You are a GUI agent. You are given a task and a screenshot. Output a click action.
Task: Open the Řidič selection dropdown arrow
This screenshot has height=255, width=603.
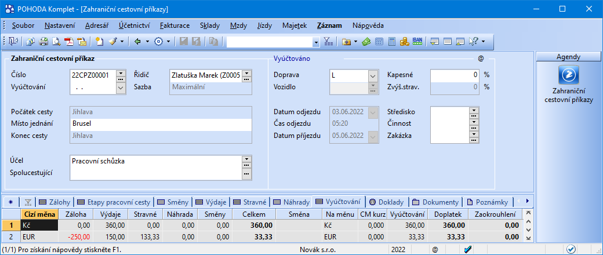[x=246, y=73]
